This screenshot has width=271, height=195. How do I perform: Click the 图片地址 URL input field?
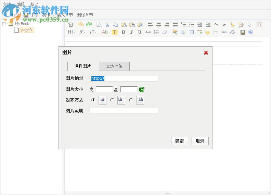(124, 78)
